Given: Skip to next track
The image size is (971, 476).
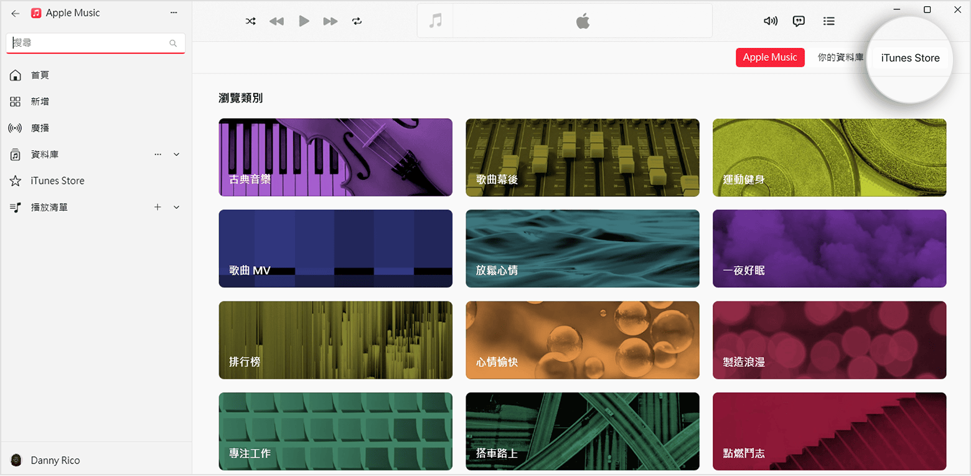Looking at the screenshot, I should pos(331,21).
